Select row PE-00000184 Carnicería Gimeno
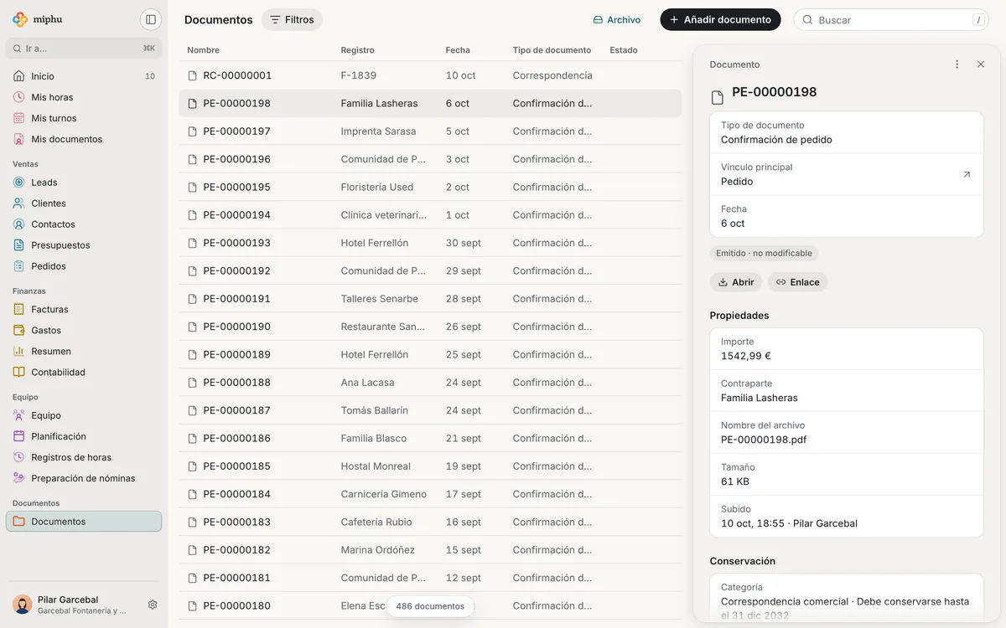This screenshot has height=628, width=1006. click(x=430, y=494)
